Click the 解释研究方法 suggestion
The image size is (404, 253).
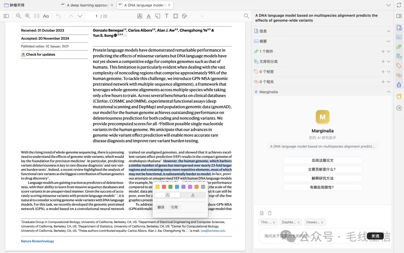(x=322, y=178)
